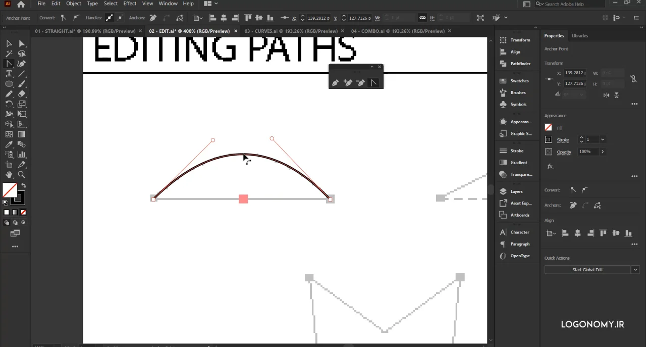Toggle constrain width and height proportions

pyautogui.click(x=633, y=79)
